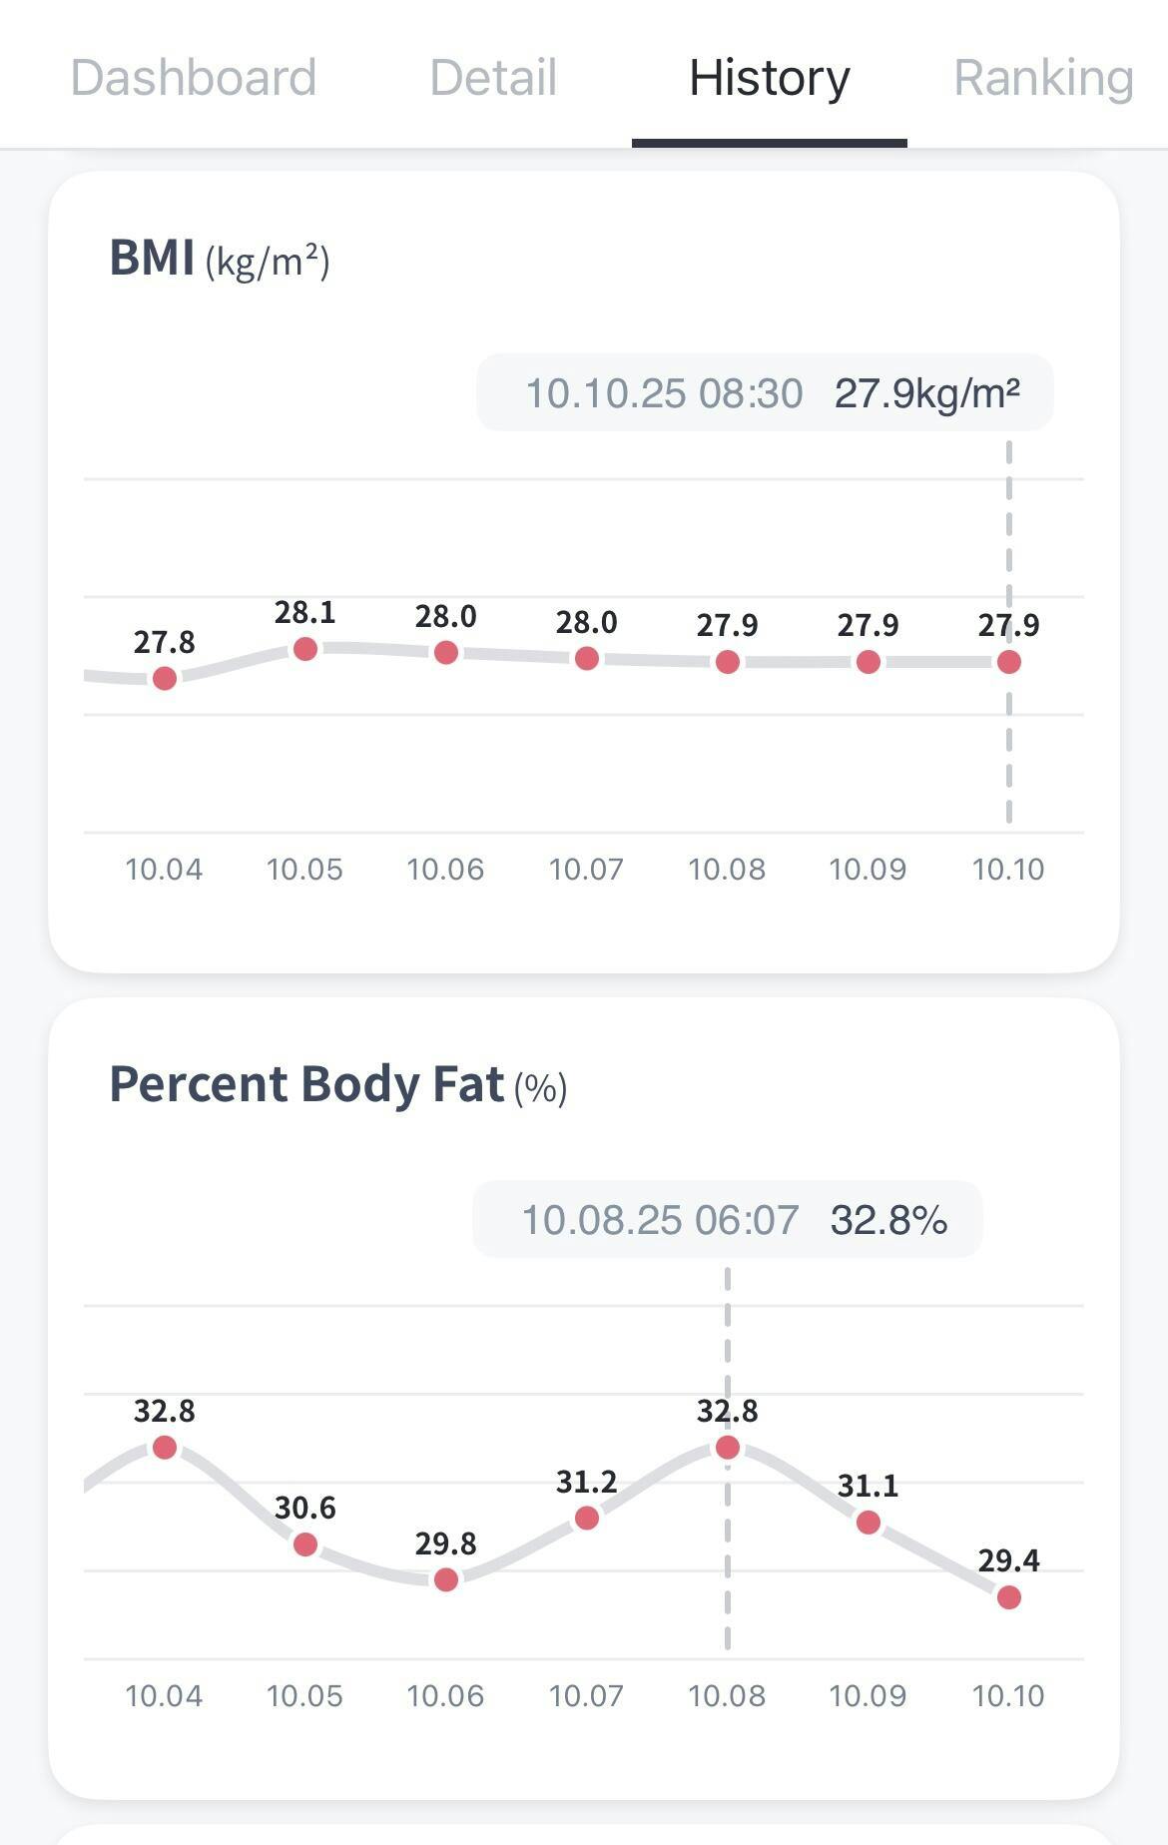This screenshot has height=1845, width=1168.
Task: Select the 10.09 BMI data point
Action: click(x=869, y=662)
